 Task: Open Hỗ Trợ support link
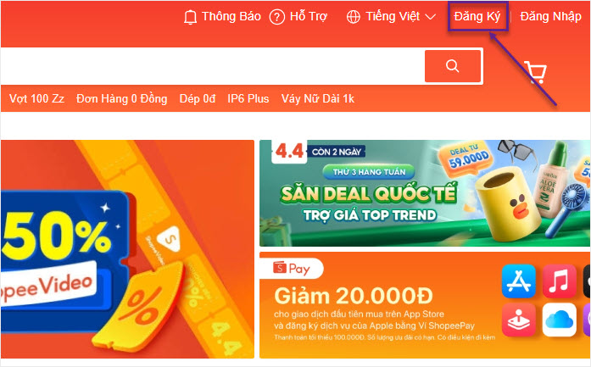[x=298, y=17]
